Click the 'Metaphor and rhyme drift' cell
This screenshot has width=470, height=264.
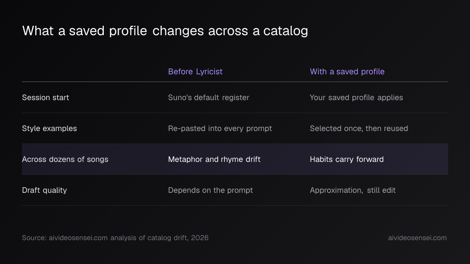pyautogui.click(x=214, y=159)
